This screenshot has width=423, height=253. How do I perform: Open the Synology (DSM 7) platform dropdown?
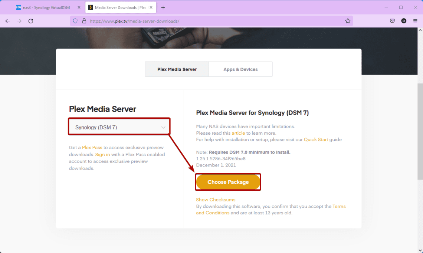pos(119,127)
